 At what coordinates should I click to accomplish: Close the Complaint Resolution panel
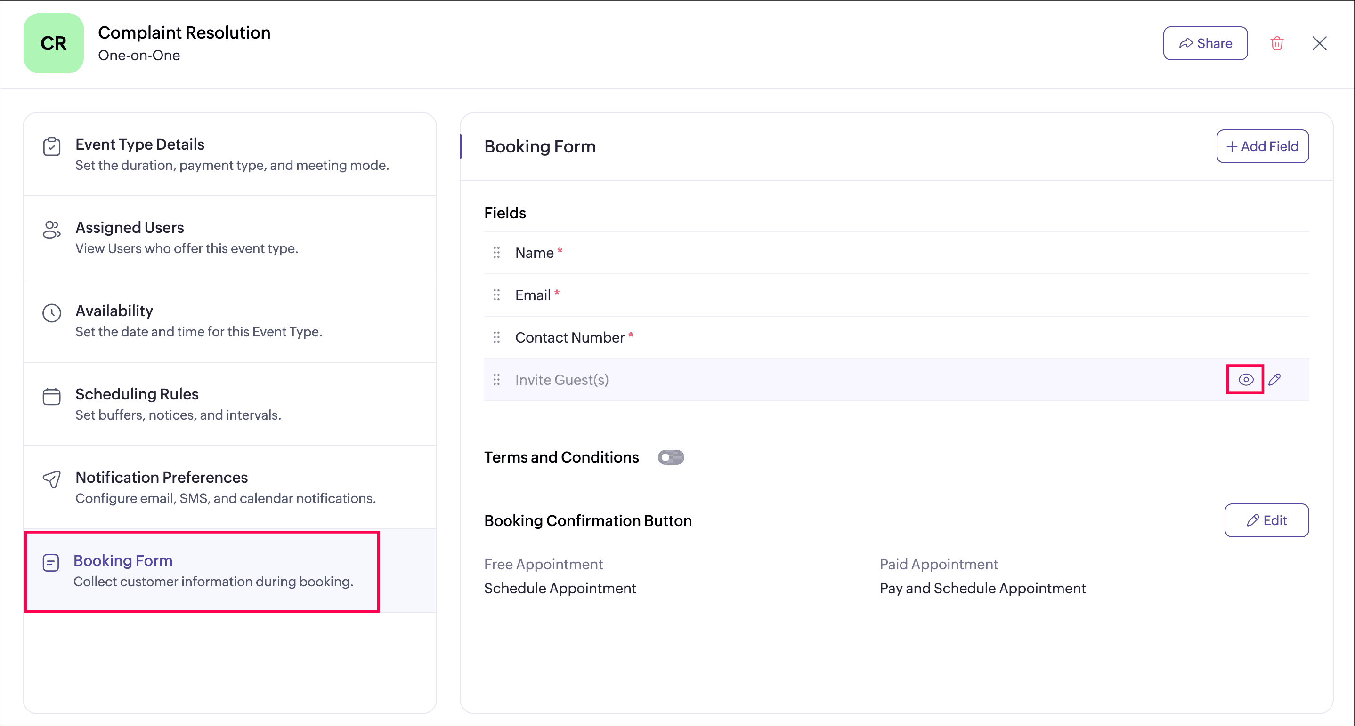pos(1319,43)
